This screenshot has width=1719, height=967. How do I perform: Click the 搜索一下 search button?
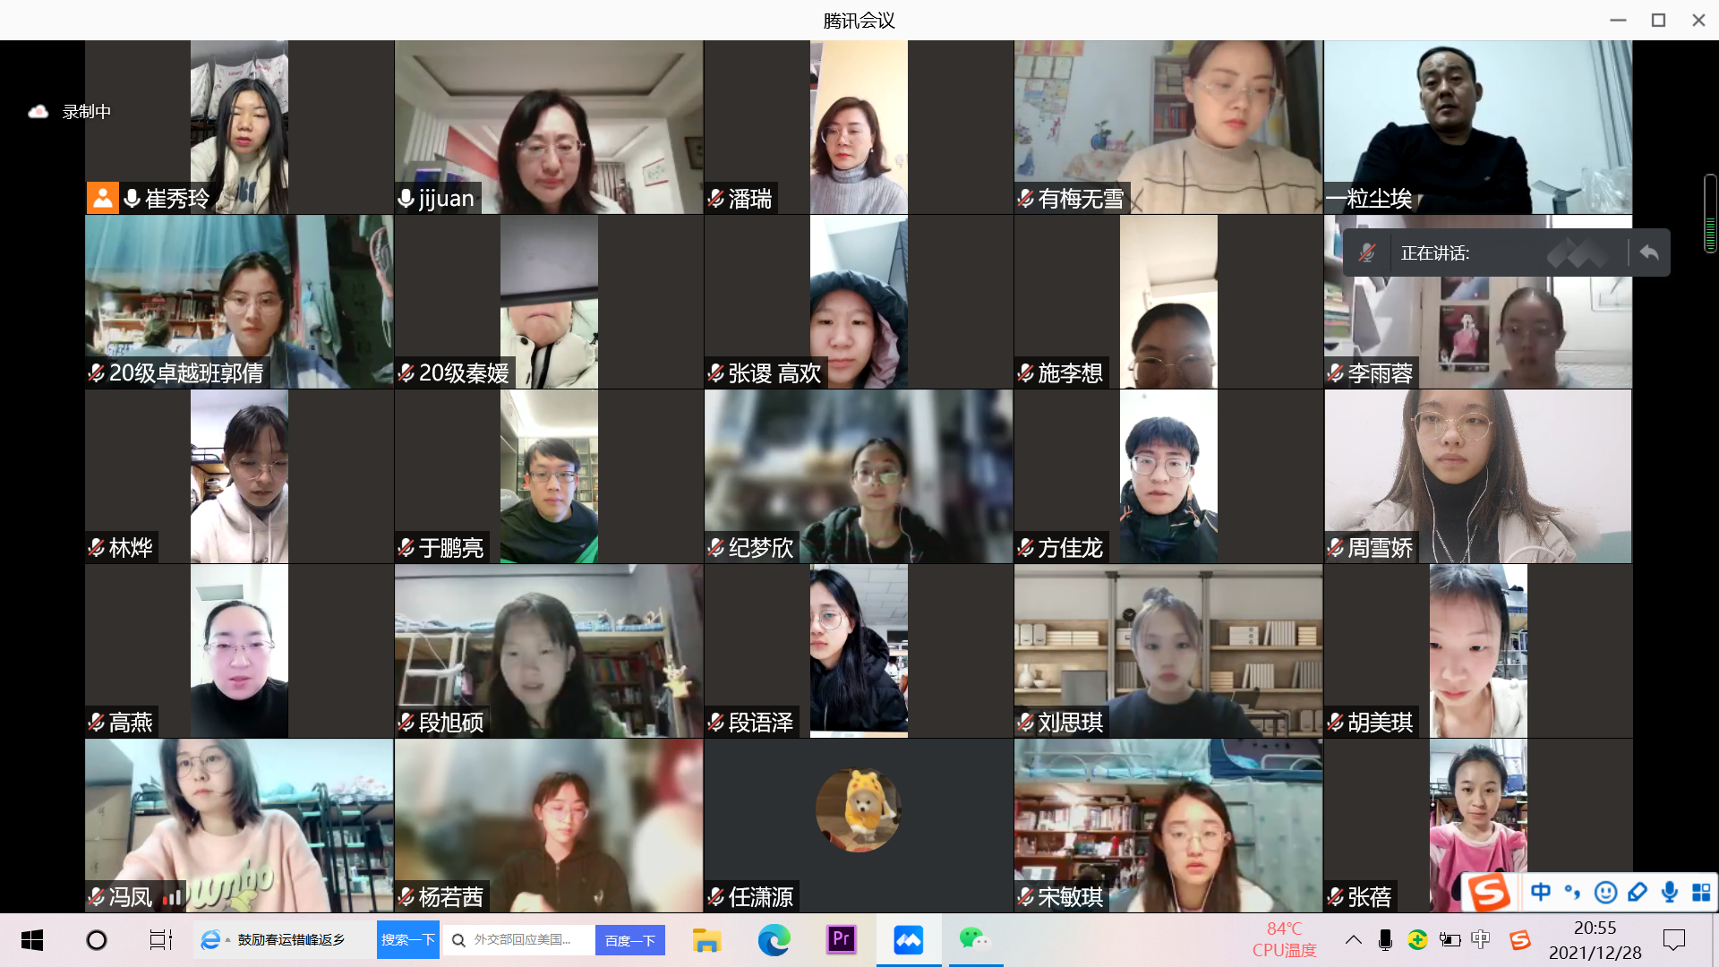(407, 939)
